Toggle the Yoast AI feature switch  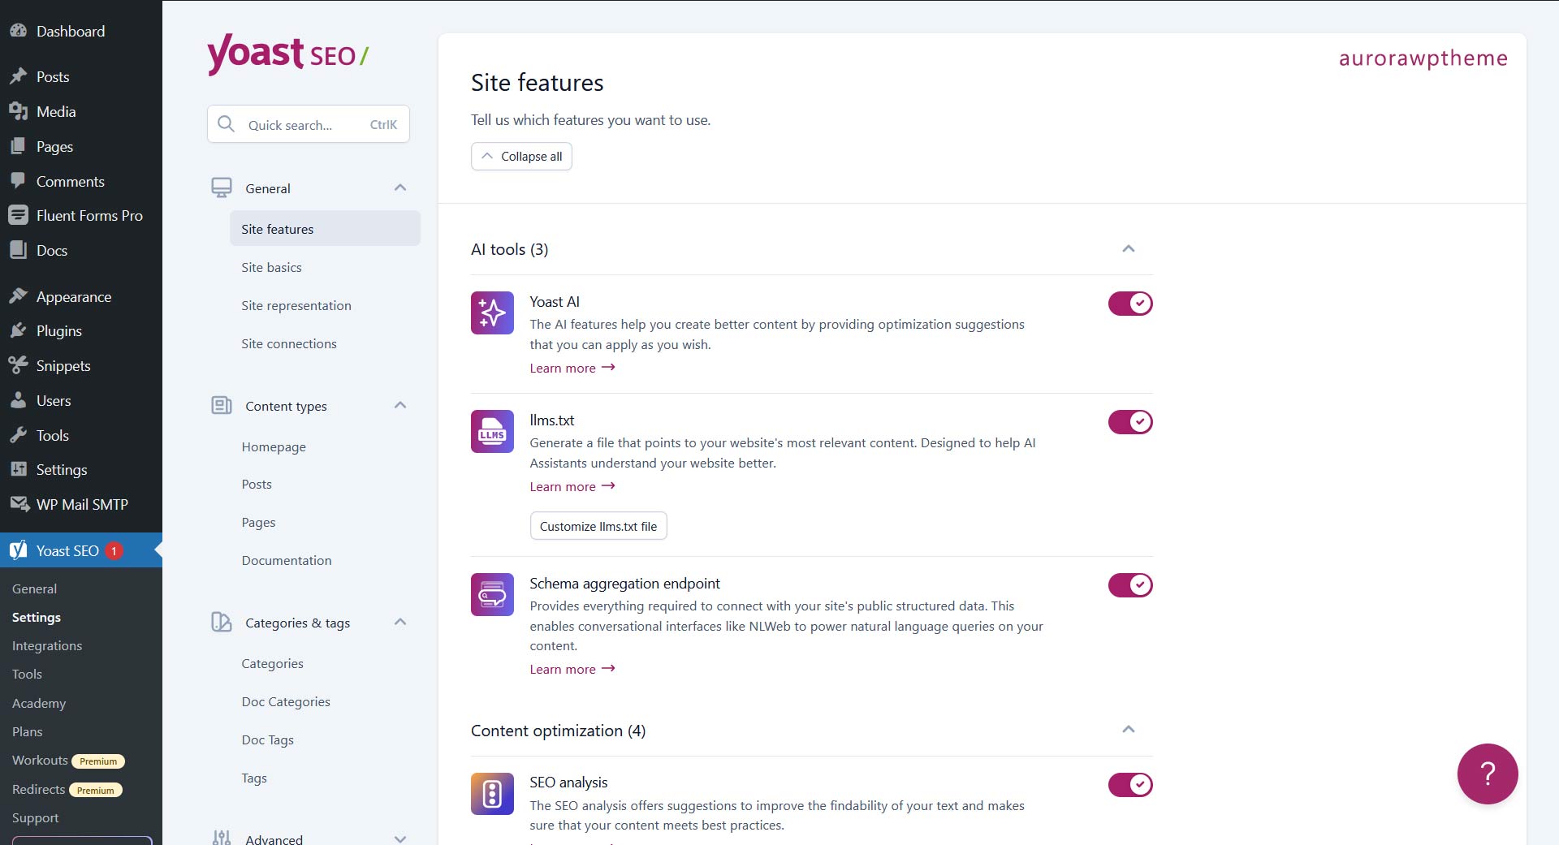point(1130,304)
